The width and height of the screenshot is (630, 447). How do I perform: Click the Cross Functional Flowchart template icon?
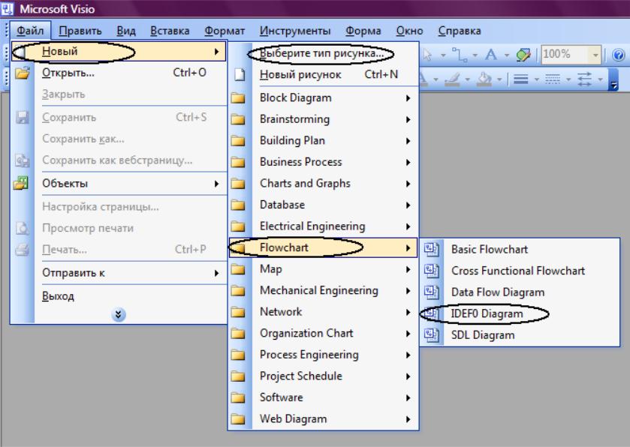point(432,271)
